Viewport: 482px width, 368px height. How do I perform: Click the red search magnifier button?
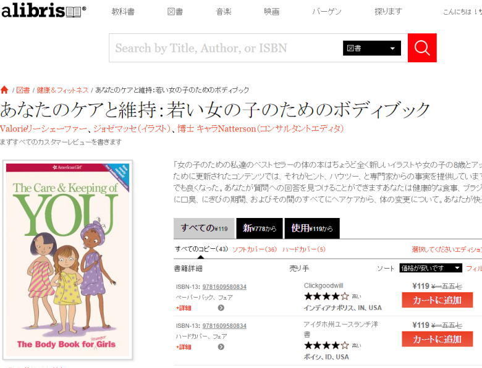[422, 48]
